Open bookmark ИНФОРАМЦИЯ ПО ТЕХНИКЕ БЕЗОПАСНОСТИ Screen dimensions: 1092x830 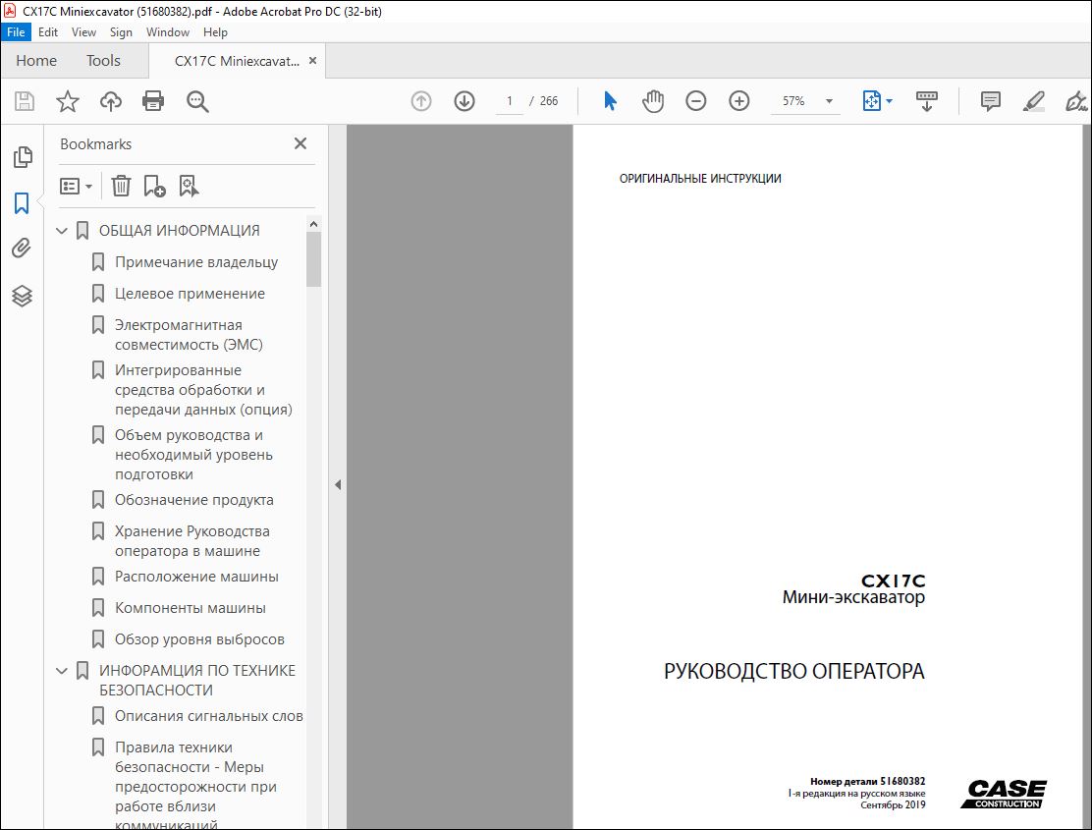coord(197,681)
